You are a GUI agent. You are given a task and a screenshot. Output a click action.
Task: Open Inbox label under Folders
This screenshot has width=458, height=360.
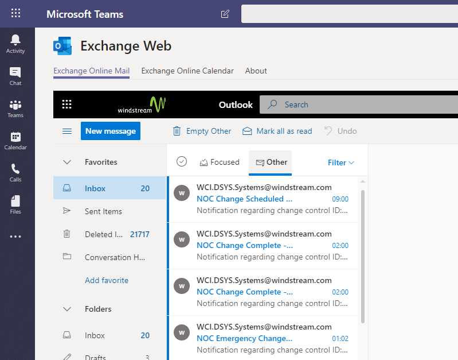pos(95,335)
